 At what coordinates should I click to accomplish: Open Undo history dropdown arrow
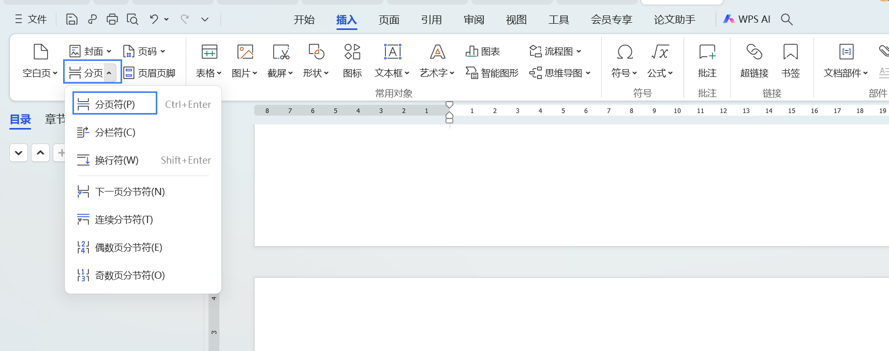tap(167, 20)
